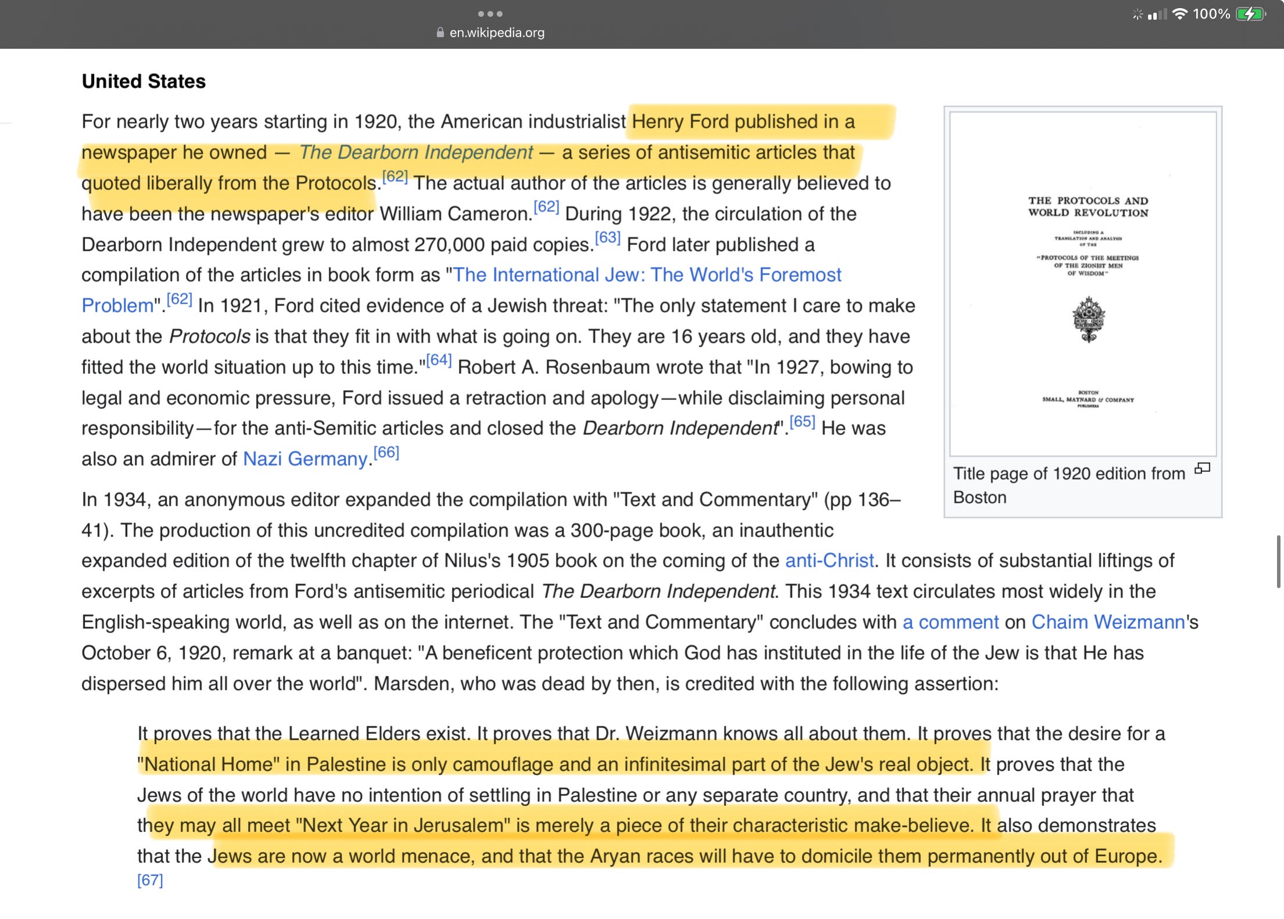Screen dimensions: 1284x919
Task: Follow the Nazi Germany link
Action: point(305,459)
